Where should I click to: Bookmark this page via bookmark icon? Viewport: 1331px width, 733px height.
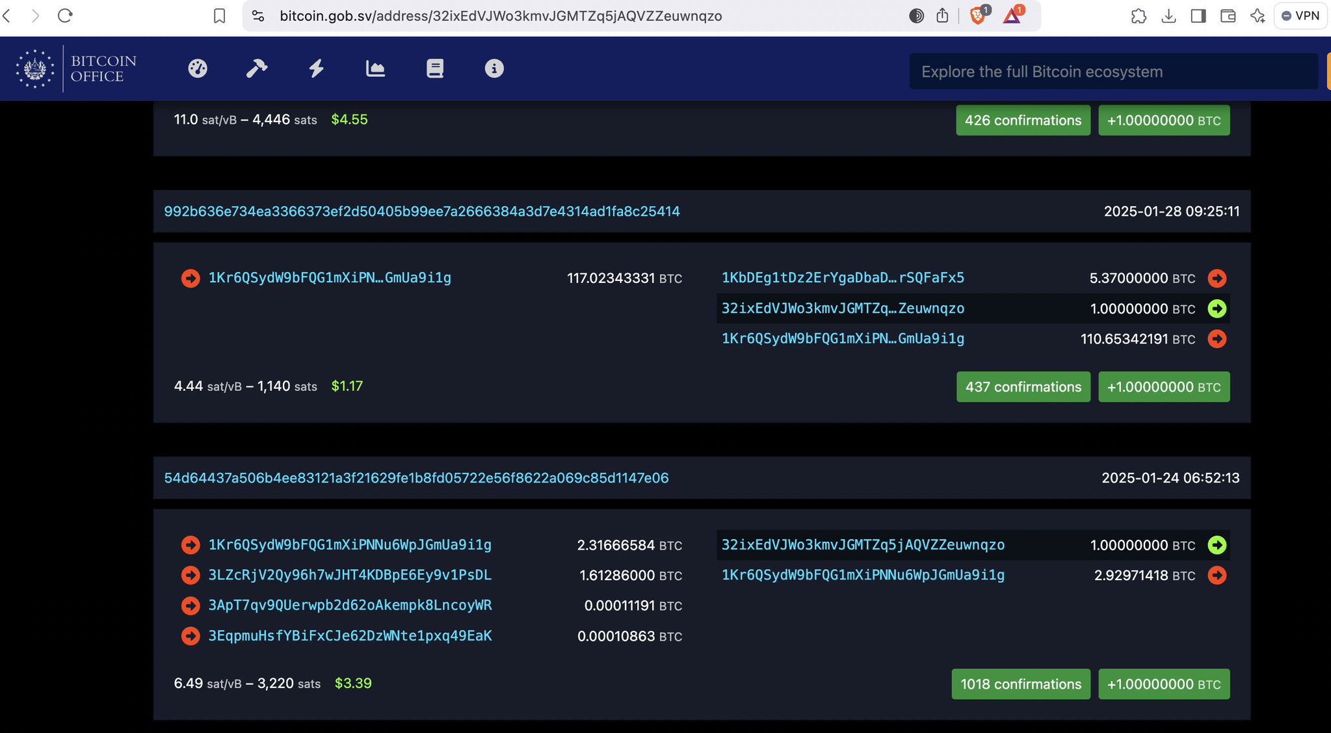click(x=220, y=16)
